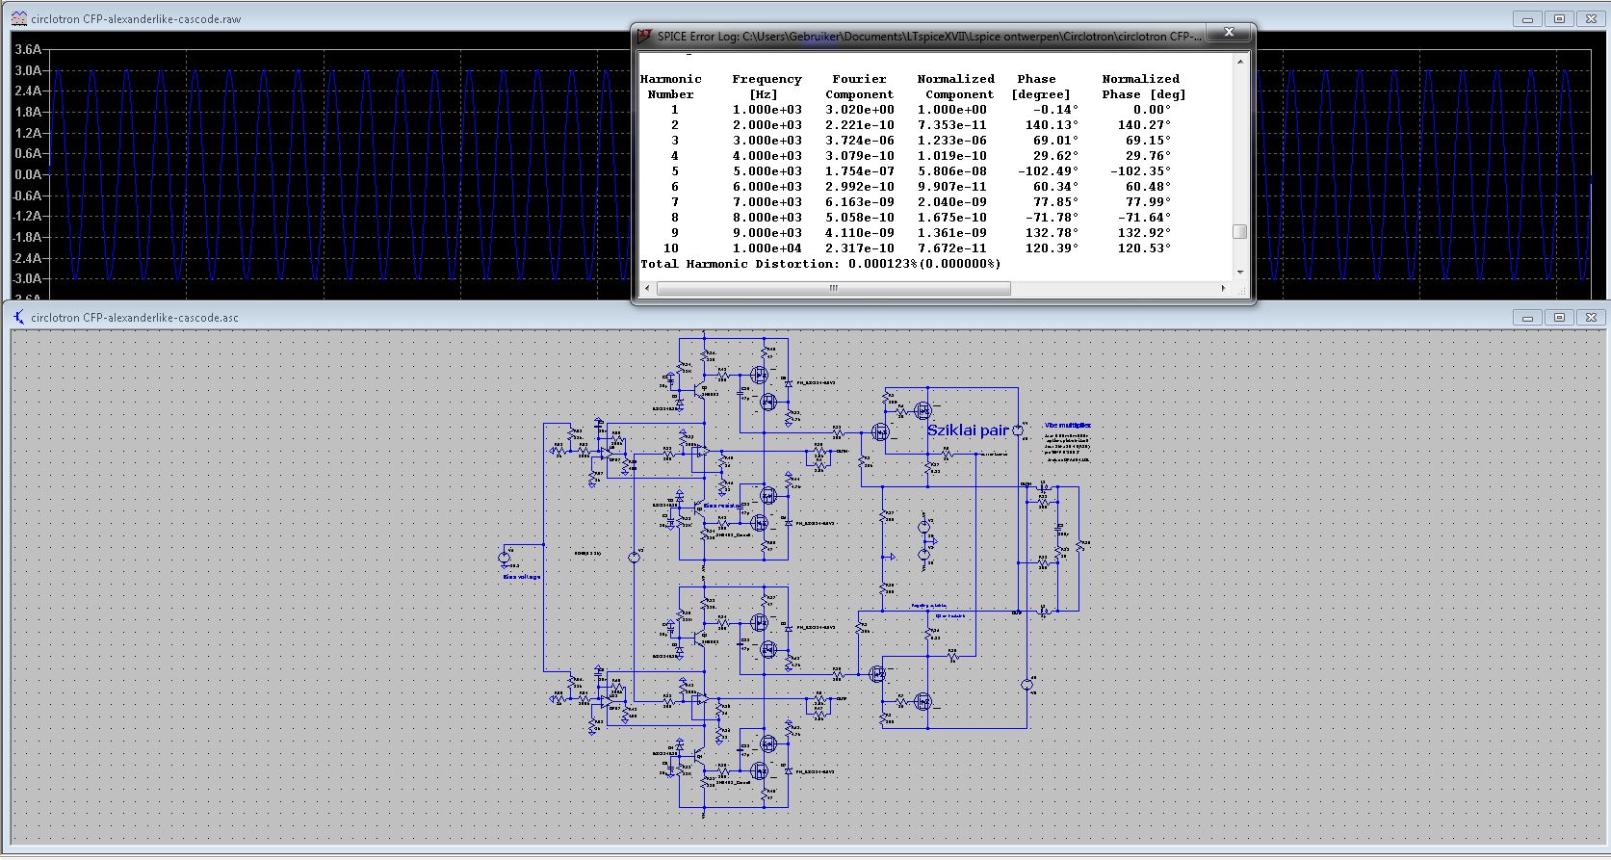Click the 'Bias voltage' schematic label
Image resolution: width=1611 pixels, height=860 pixels.
[522, 577]
